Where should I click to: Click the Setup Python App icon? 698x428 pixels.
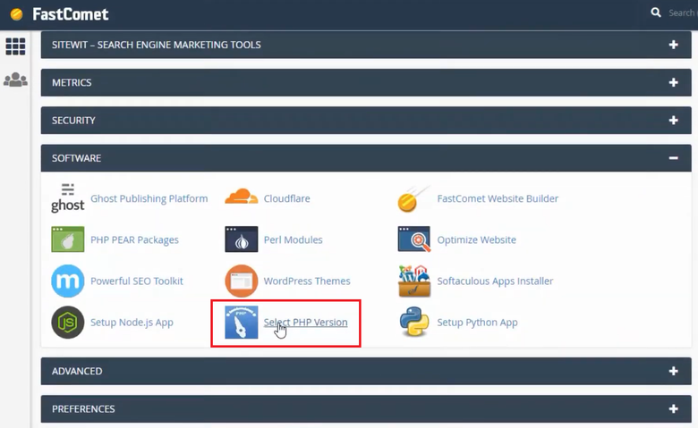(x=413, y=322)
